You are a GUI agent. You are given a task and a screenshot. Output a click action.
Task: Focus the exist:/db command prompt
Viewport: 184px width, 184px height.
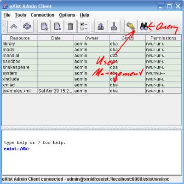(x=17, y=149)
